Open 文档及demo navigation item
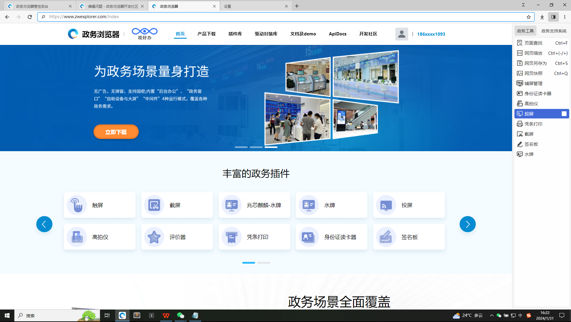Screen dimensions: 571x322 (303, 34)
